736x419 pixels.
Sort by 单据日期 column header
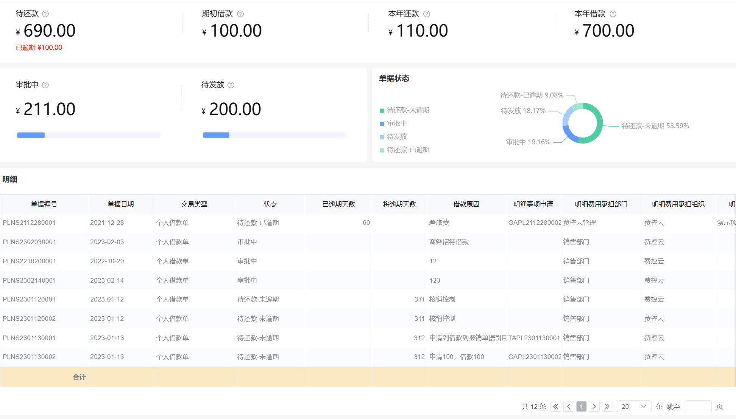[x=121, y=204]
